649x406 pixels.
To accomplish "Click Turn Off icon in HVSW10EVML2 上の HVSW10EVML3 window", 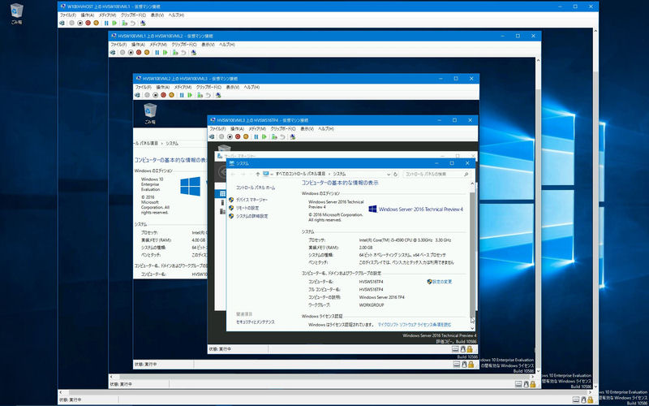I will coord(155,95).
